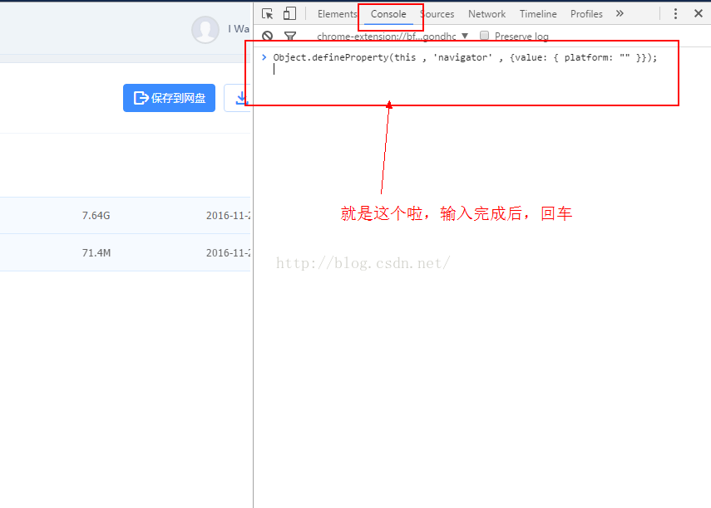Open the chrome-extension execution context dropdown

[x=393, y=37]
